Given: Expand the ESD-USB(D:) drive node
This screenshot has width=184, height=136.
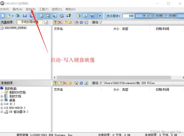Looking at the screenshot, I should (x=2, y=108).
